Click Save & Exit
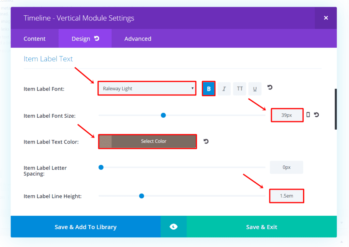349x247 pixels. tap(261, 227)
